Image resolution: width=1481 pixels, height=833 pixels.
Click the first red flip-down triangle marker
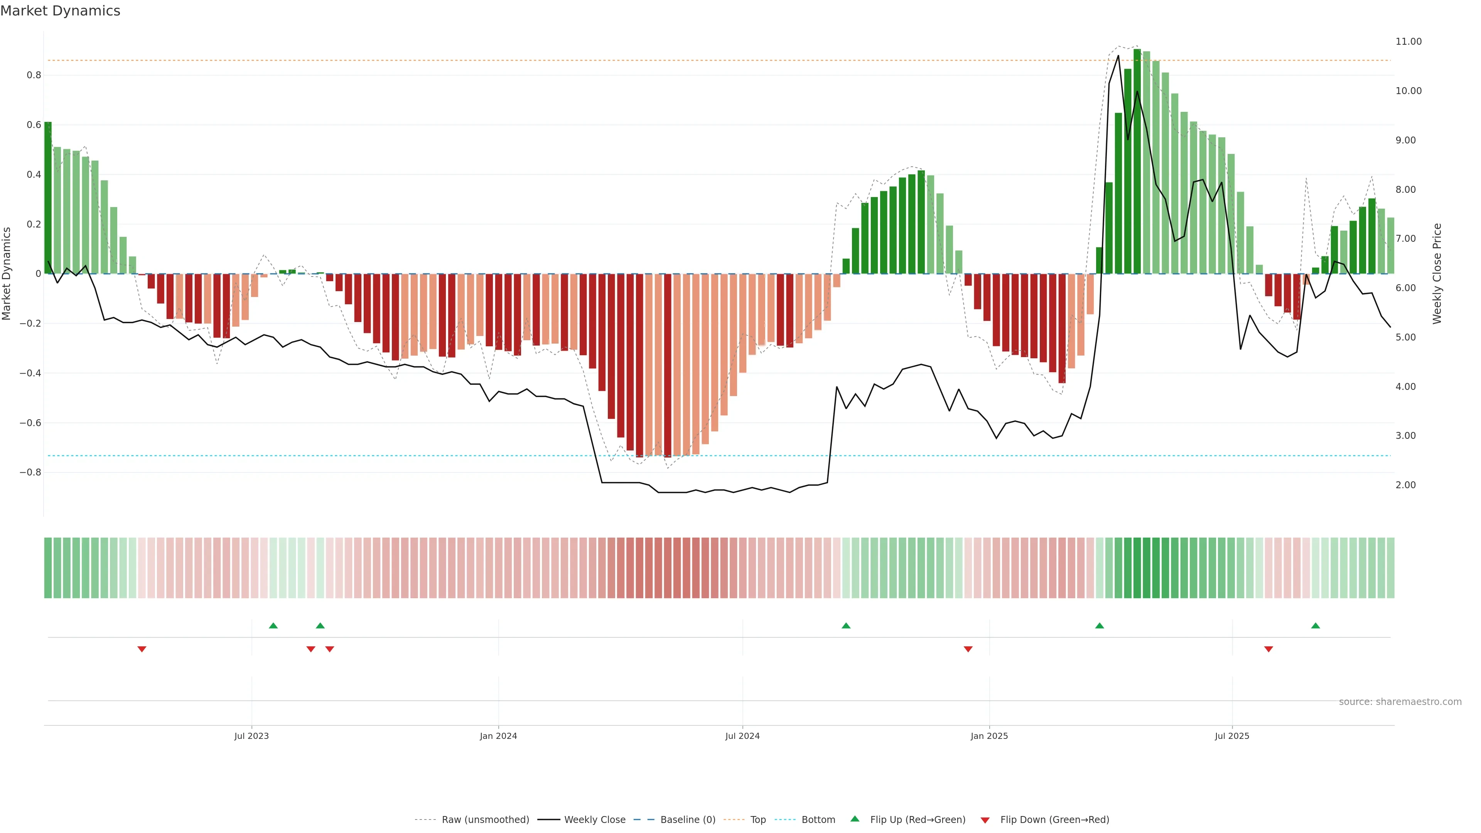[142, 649]
